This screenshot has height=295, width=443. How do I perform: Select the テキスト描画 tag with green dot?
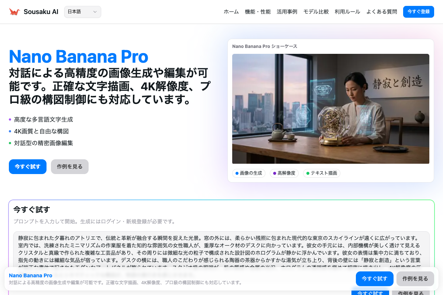322,173
